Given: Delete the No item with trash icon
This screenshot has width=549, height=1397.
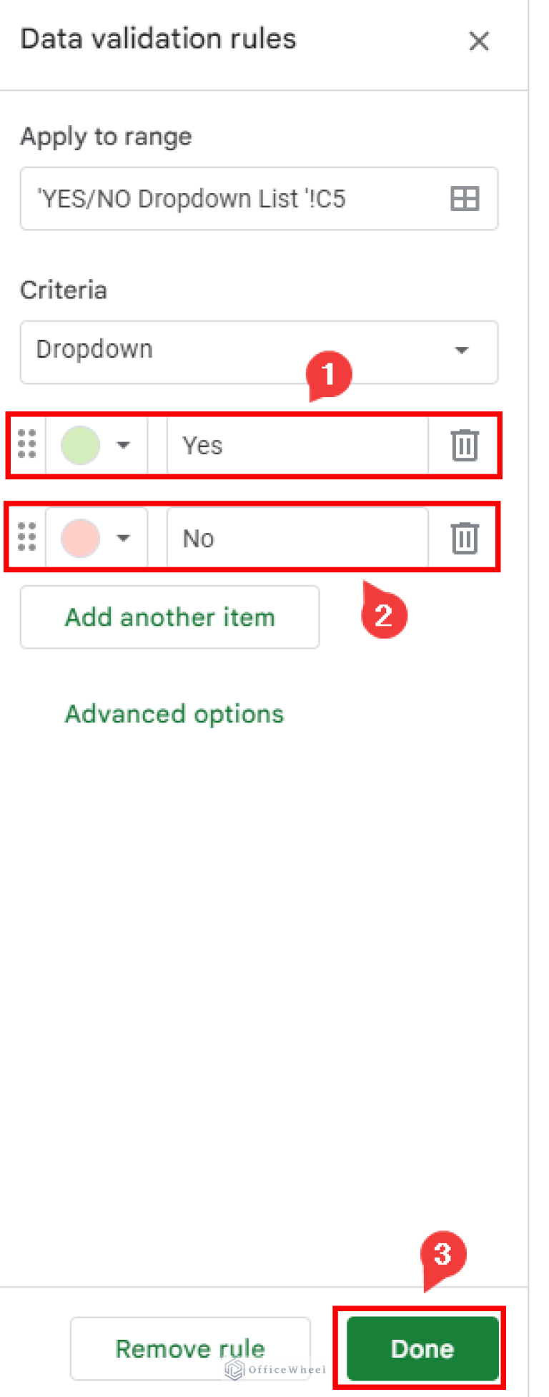Looking at the screenshot, I should (x=463, y=538).
